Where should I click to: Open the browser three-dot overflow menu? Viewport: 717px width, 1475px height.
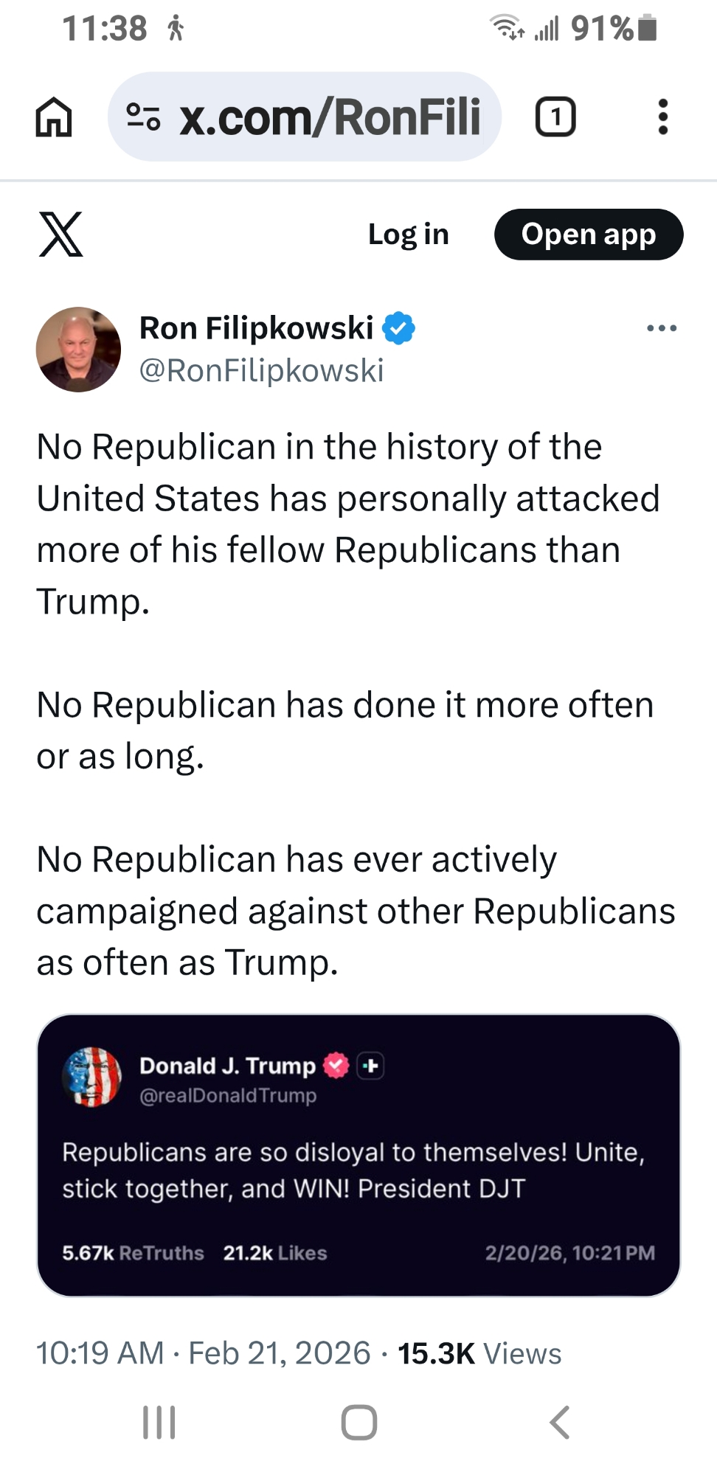(662, 117)
